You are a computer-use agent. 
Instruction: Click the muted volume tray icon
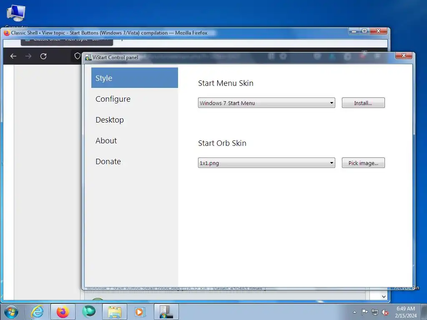pyautogui.click(x=385, y=312)
